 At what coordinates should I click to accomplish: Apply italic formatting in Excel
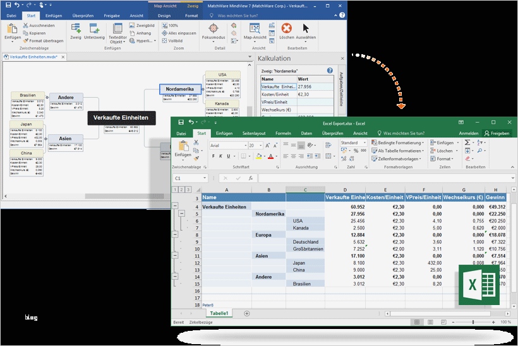220,156
